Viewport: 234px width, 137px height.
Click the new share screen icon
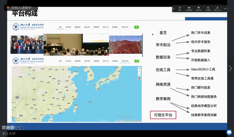(x=199, y=8)
